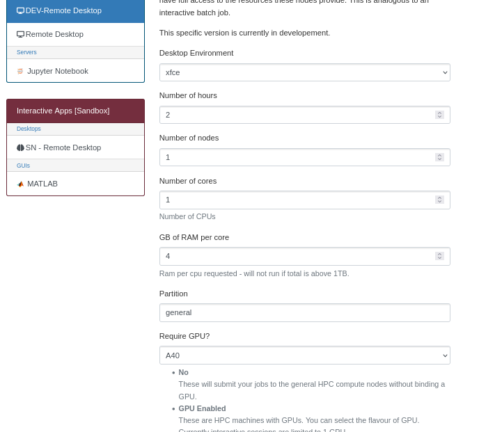Open the SN - Remote Desktop entry
This screenshot has width=479, height=432.
click(x=75, y=147)
